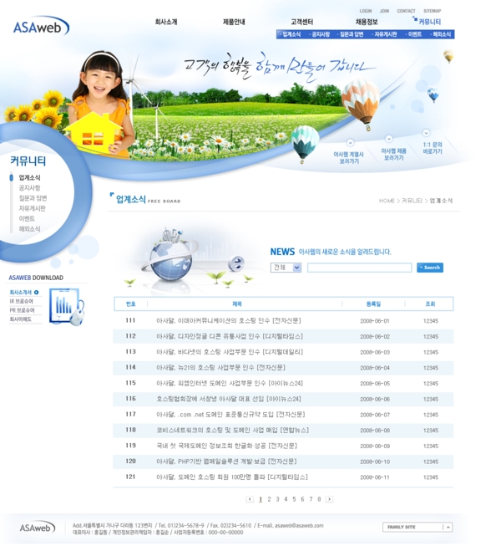The width and height of the screenshot is (501, 551).
Task: Click the CONTACT link at top
Action: point(407,11)
